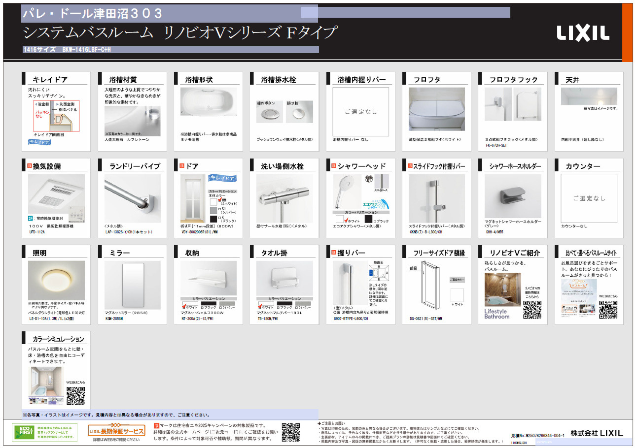The width and height of the screenshot is (637, 448).
Task: Click the フロフタ bath lid image
Action: click(436, 110)
